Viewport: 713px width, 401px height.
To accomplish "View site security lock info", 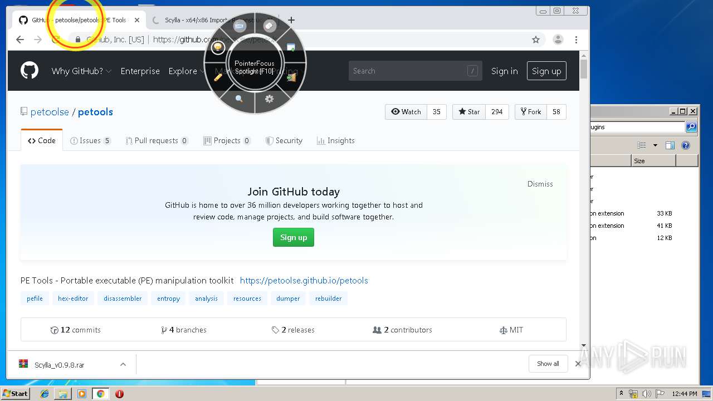I will pos(78,40).
